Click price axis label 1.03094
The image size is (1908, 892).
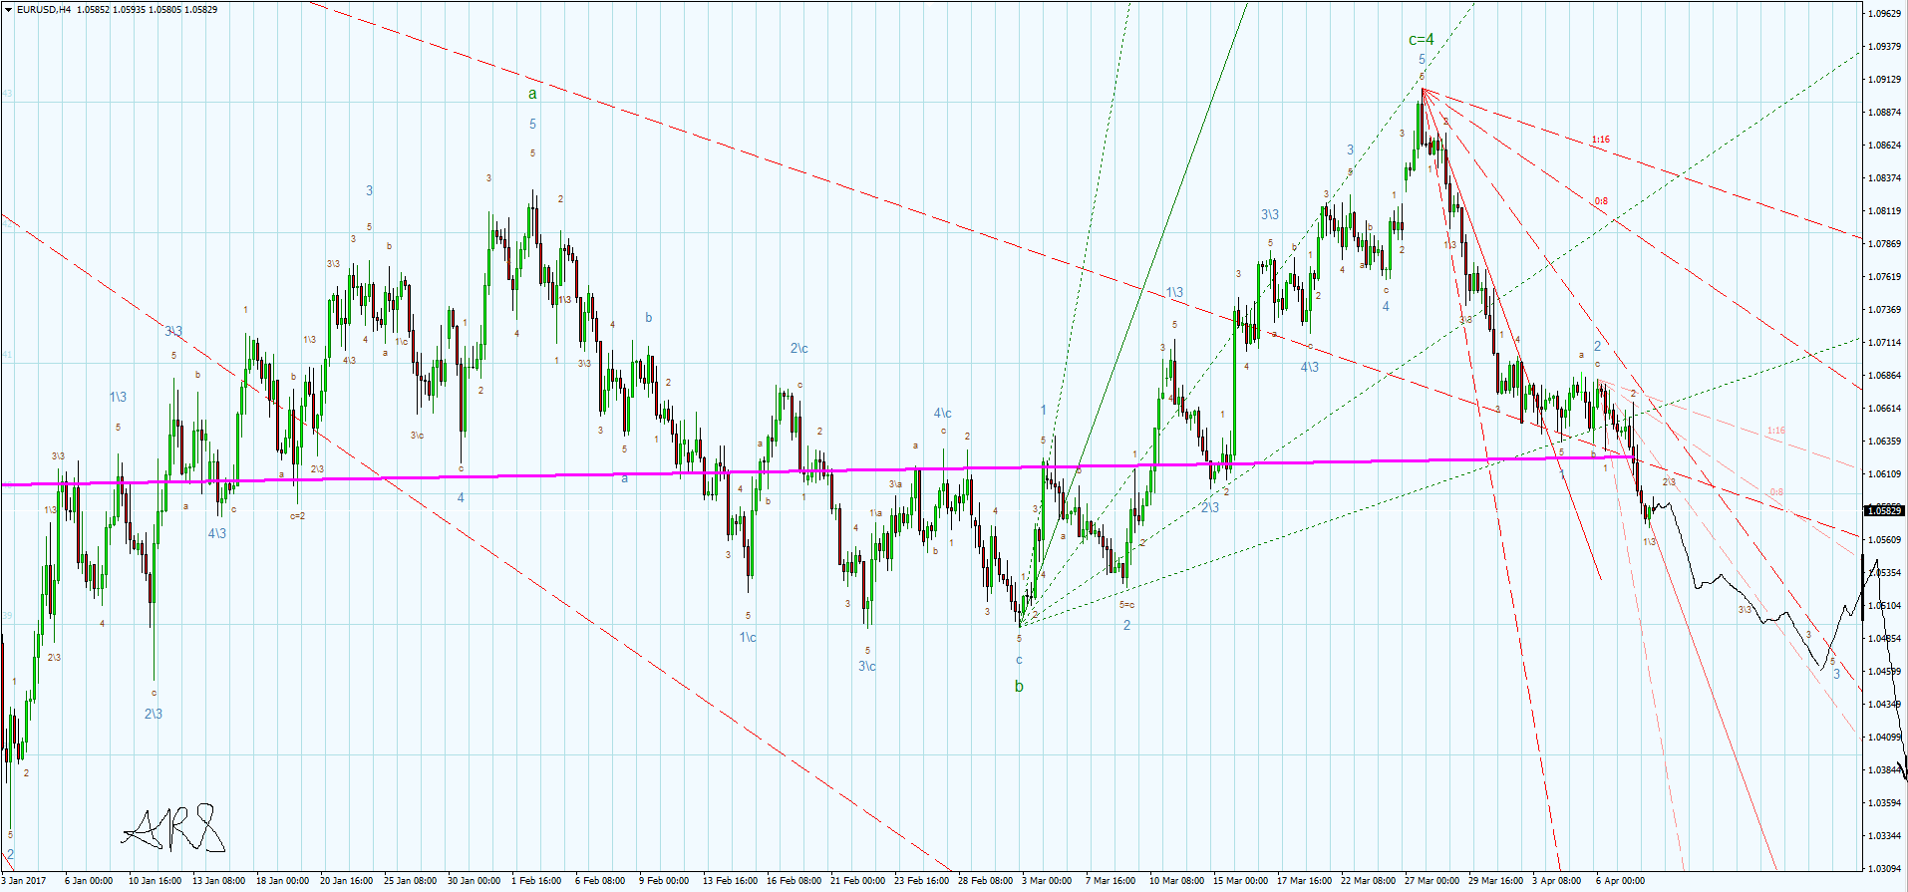(x=1885, y=869)
